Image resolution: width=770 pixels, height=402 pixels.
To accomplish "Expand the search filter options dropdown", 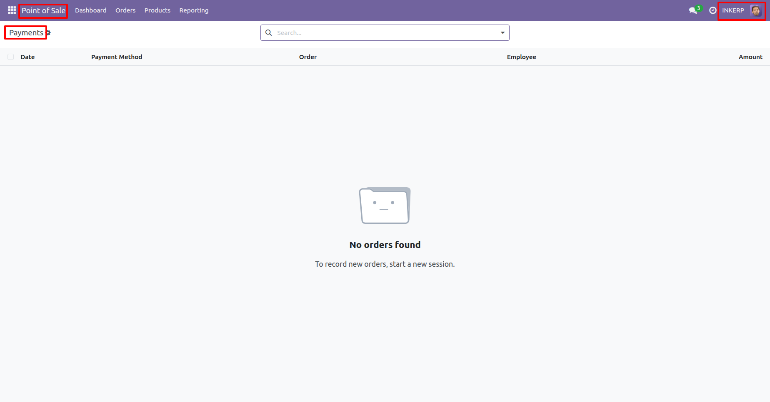I will 502,32.
